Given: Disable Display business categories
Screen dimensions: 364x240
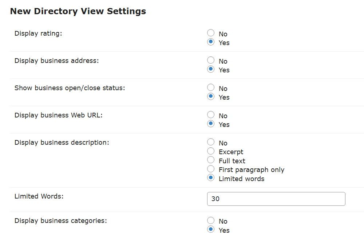Looking at the screenshot, I should [x=211, y=220].
